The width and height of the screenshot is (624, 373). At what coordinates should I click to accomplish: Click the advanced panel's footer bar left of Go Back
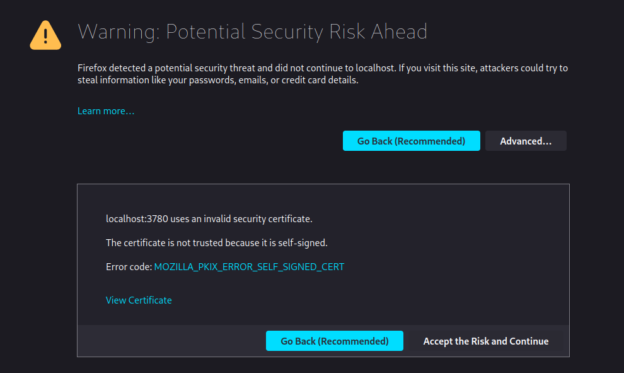coord(171,341)
